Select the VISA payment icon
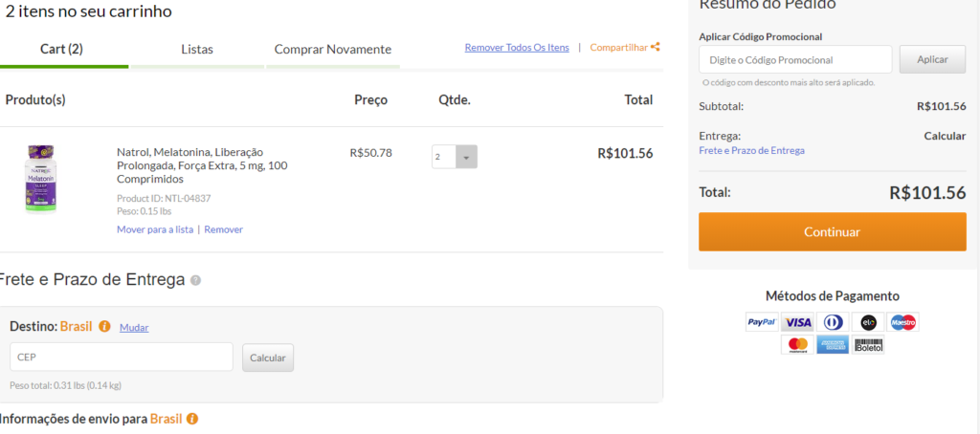This screenshot has width=980, height=434. [x=797, y=322]
